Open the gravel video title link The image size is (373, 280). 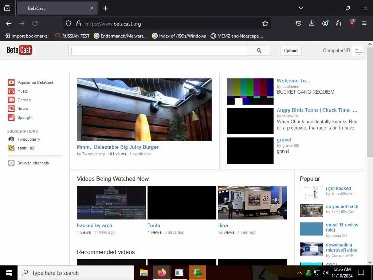click(284, 140)
